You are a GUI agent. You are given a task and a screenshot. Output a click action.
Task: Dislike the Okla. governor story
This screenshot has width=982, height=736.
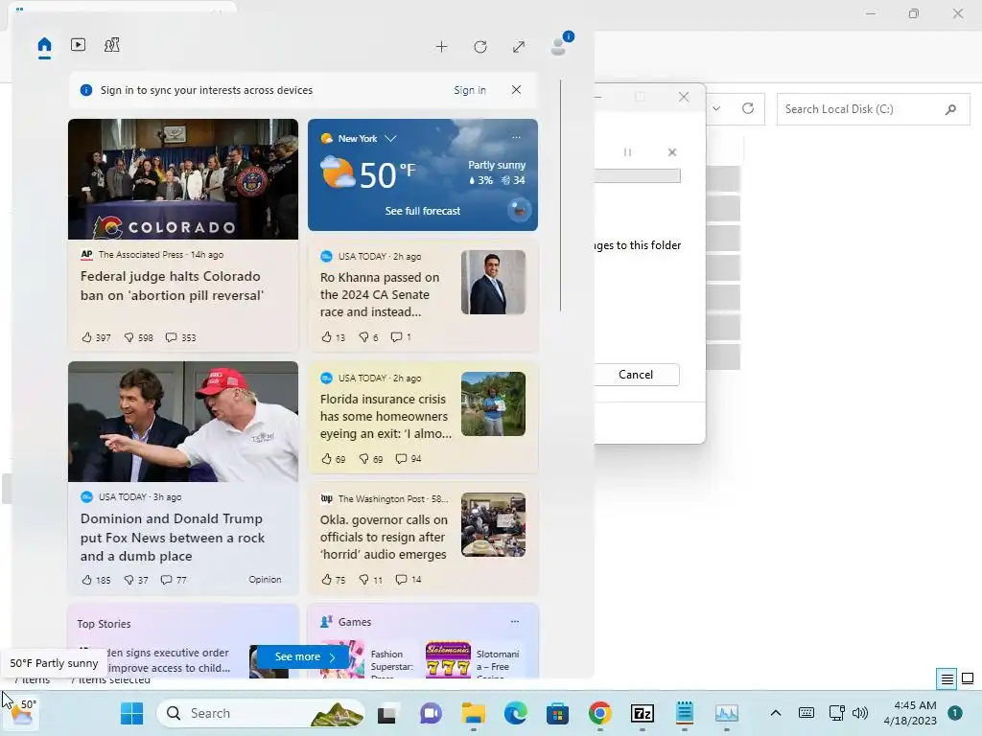tap(371, 580)
